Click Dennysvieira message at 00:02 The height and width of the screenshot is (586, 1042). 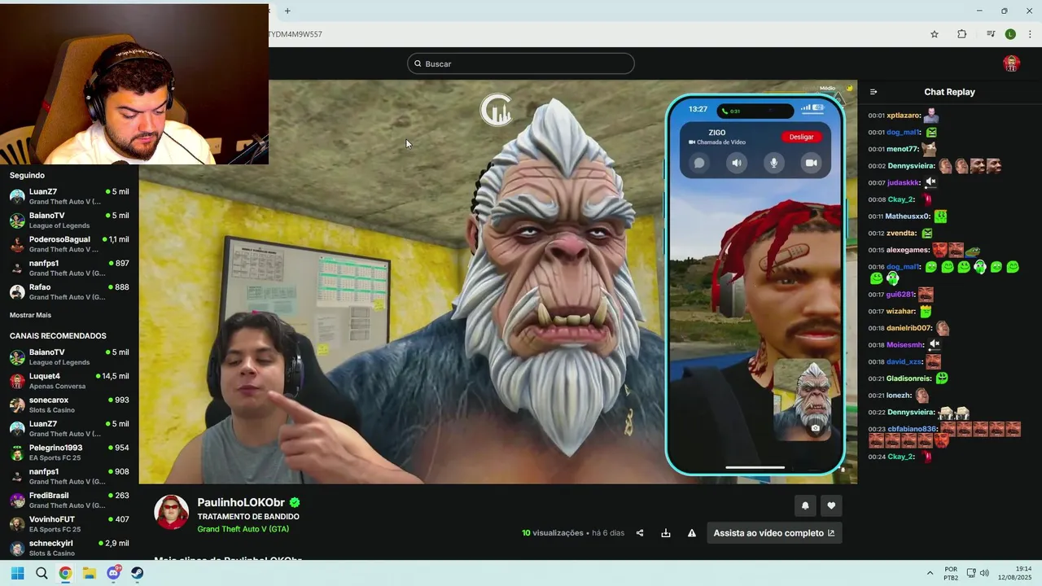tap(934, 166)
